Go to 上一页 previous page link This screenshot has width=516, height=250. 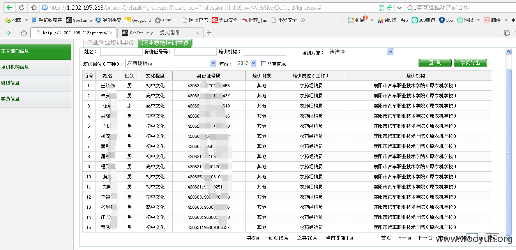[404, 238]
